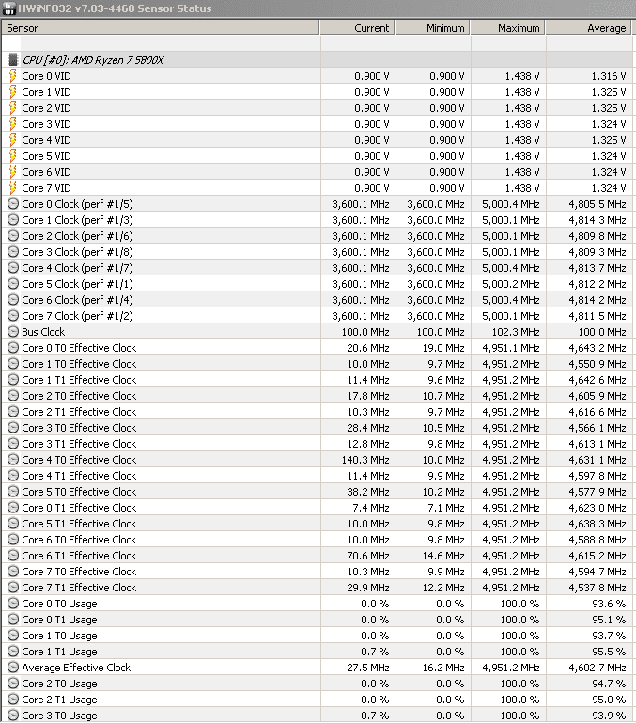Click the clock icon for Core 4 Clock (perf #1/7)
Image resolution: width=636 pixels, height=724 pixels.
pyautogui.click(x=13, y=268)
